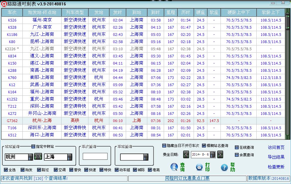Select train row G7362
This screenshot has width=291, height=184.
tap(143, 121)
